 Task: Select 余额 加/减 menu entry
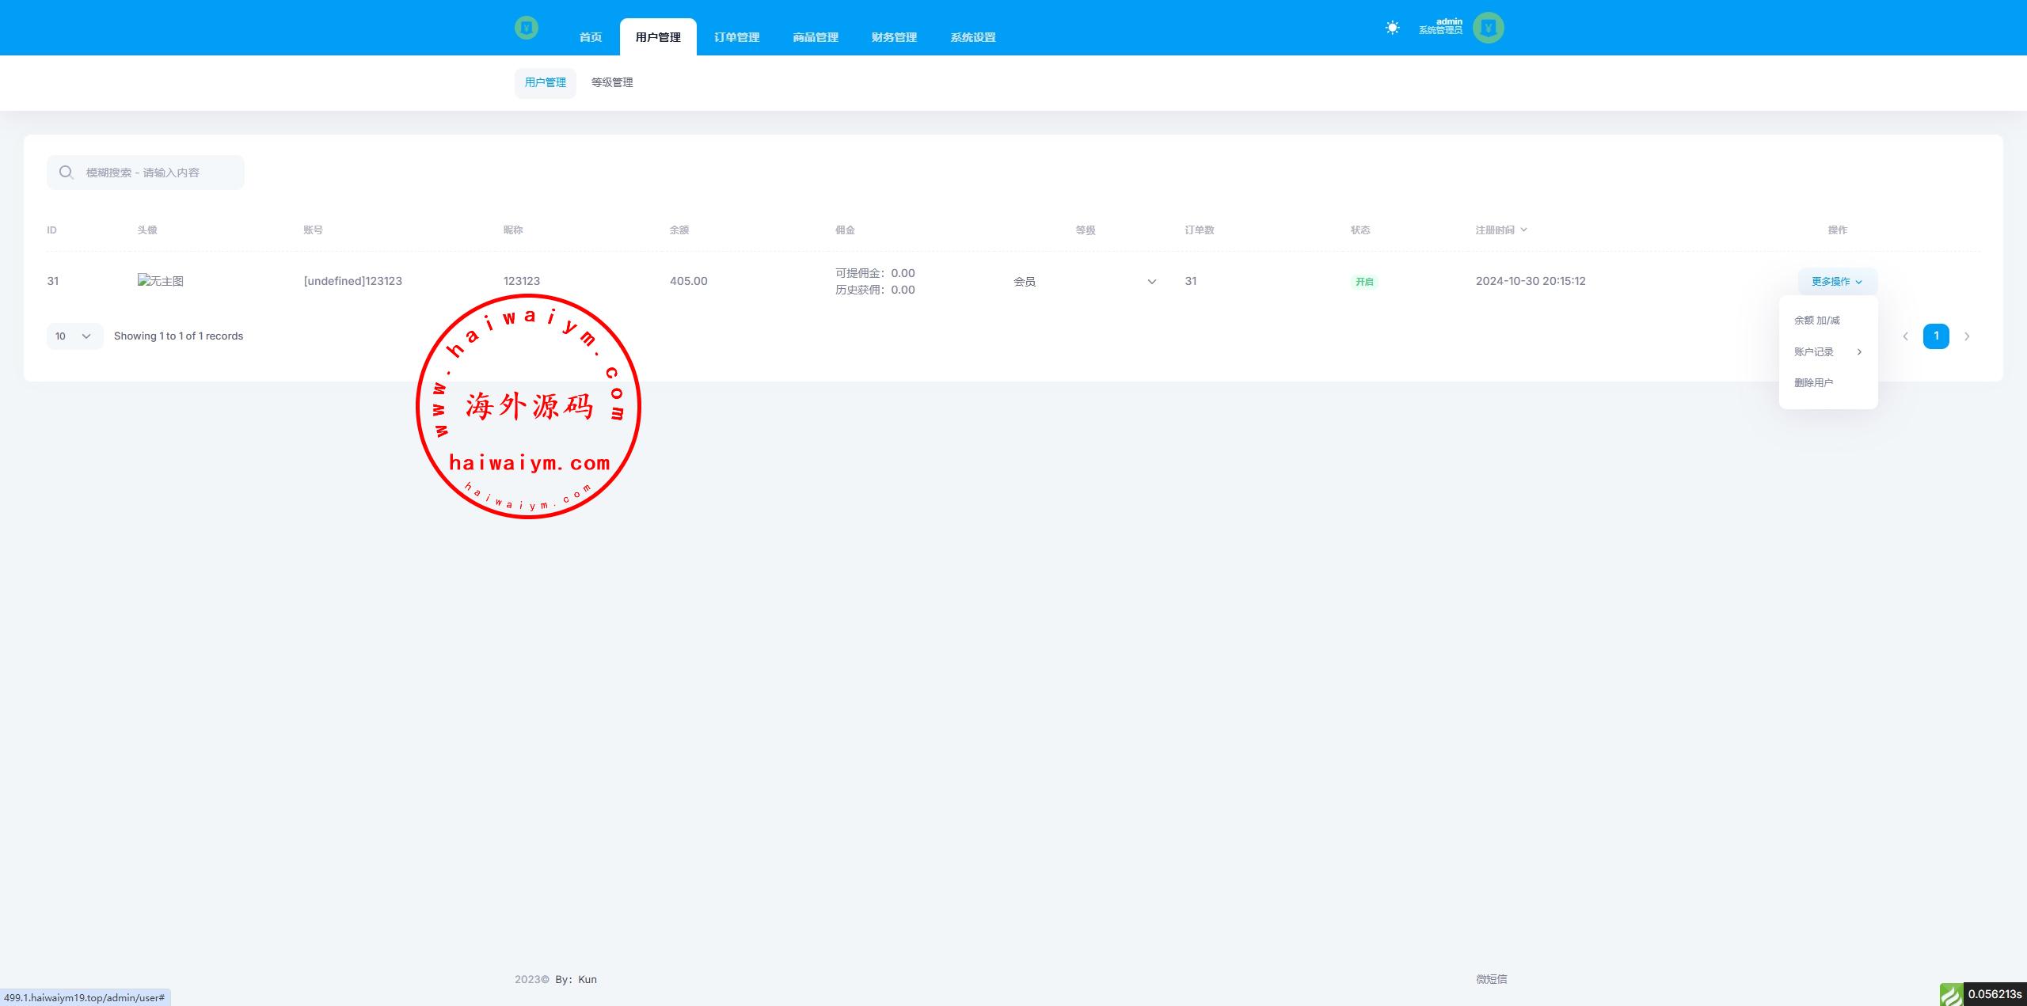point(1816,321)
